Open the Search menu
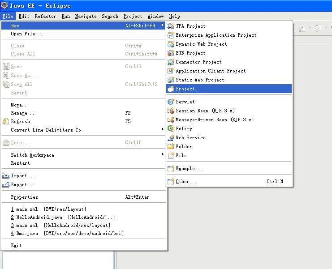Image resolution: width=332 pixels, height=269 pixels. [x=110, y=16]
